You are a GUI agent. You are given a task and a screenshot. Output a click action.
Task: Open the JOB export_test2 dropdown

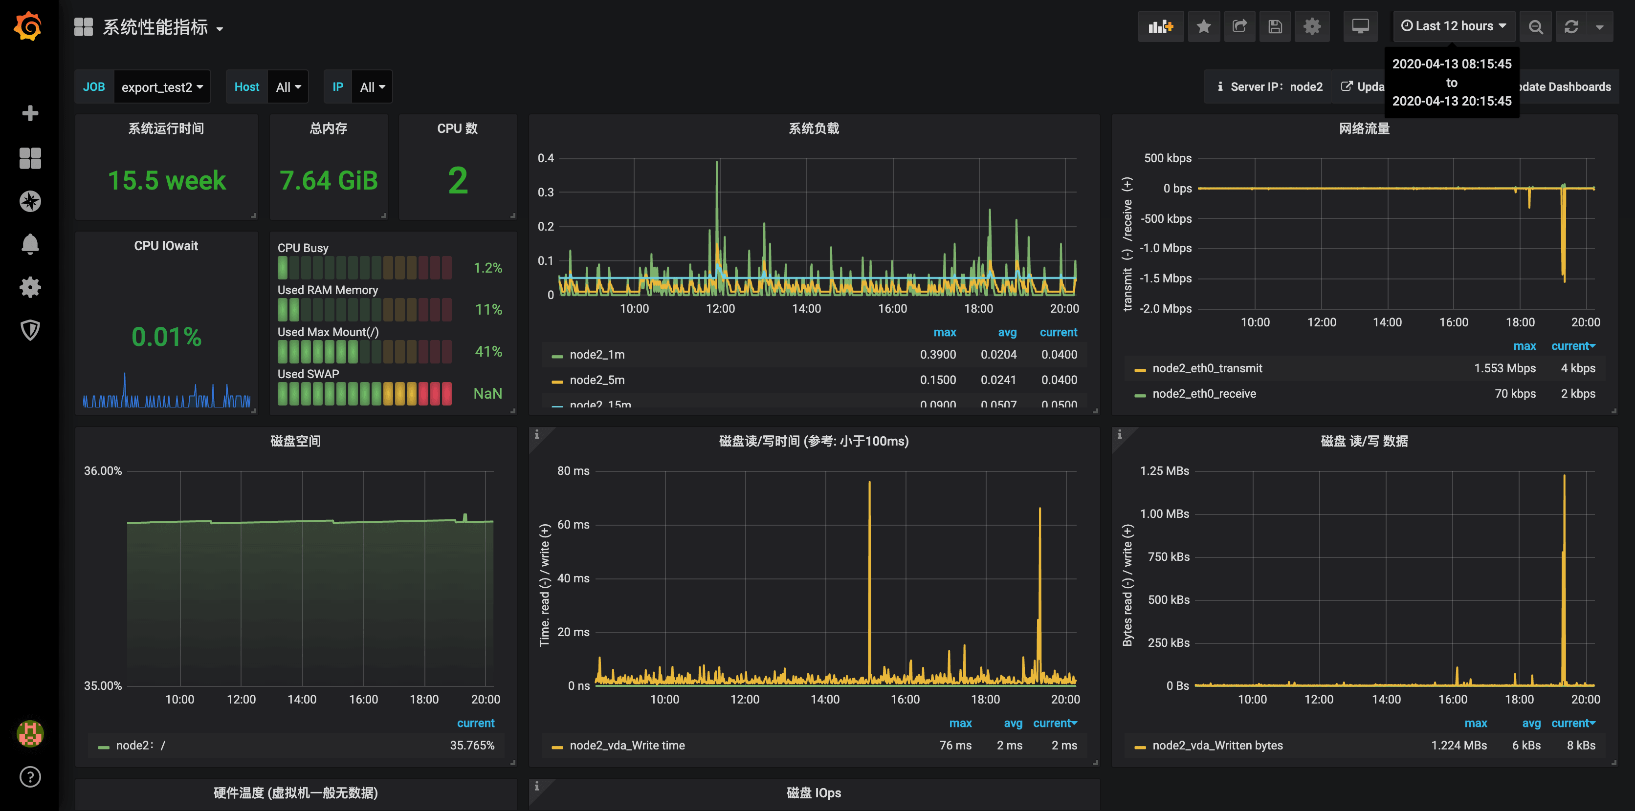(x=162, y=87)
